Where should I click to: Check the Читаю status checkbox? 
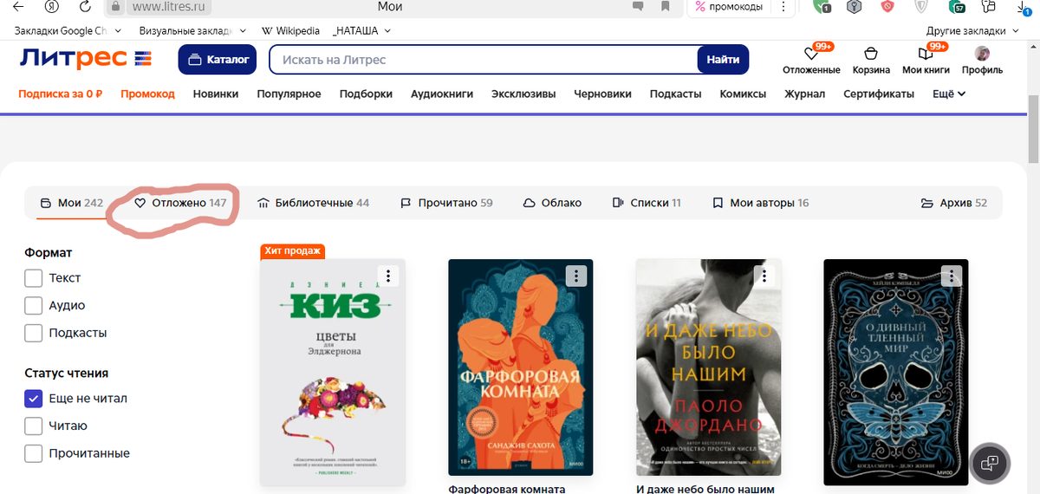click(34, 426)
